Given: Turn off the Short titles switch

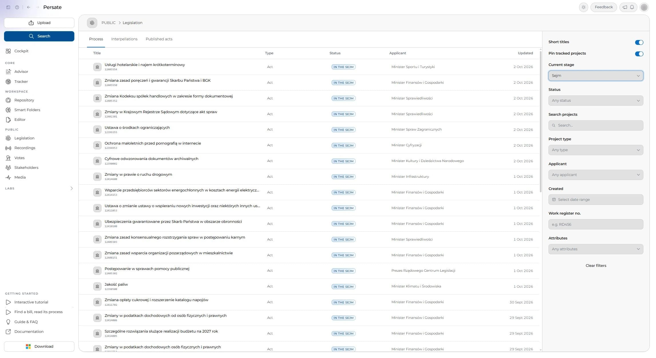Looking at the screenshot, I should coord(639,42).
